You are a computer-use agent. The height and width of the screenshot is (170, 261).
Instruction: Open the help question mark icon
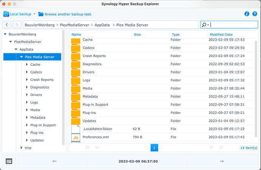pyautogui.click(x=255, y=14)
